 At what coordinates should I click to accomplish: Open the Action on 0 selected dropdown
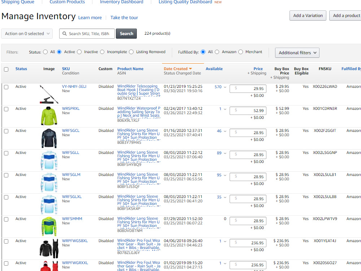click(27, 34)
